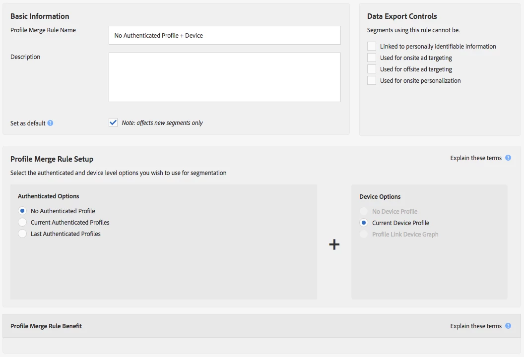Click the disabled No Device Profile option
Screen dimensions: 524x357
tap(364, 211)
